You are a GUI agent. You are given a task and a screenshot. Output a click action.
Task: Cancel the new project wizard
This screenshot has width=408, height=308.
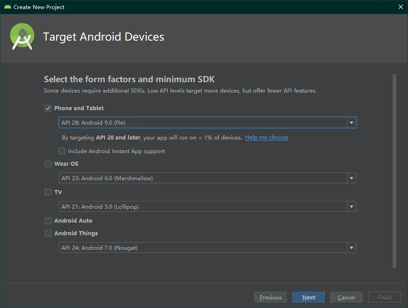(346, 297)
